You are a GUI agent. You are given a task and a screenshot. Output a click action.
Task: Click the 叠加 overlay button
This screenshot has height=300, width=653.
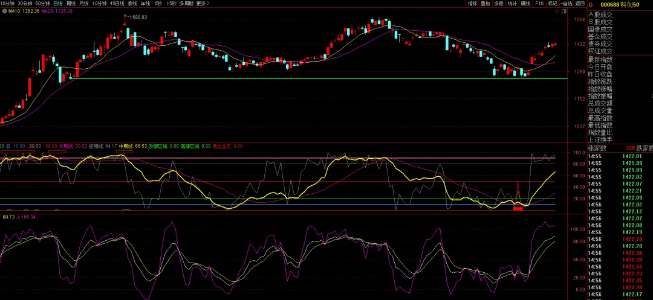pos(486,4)
